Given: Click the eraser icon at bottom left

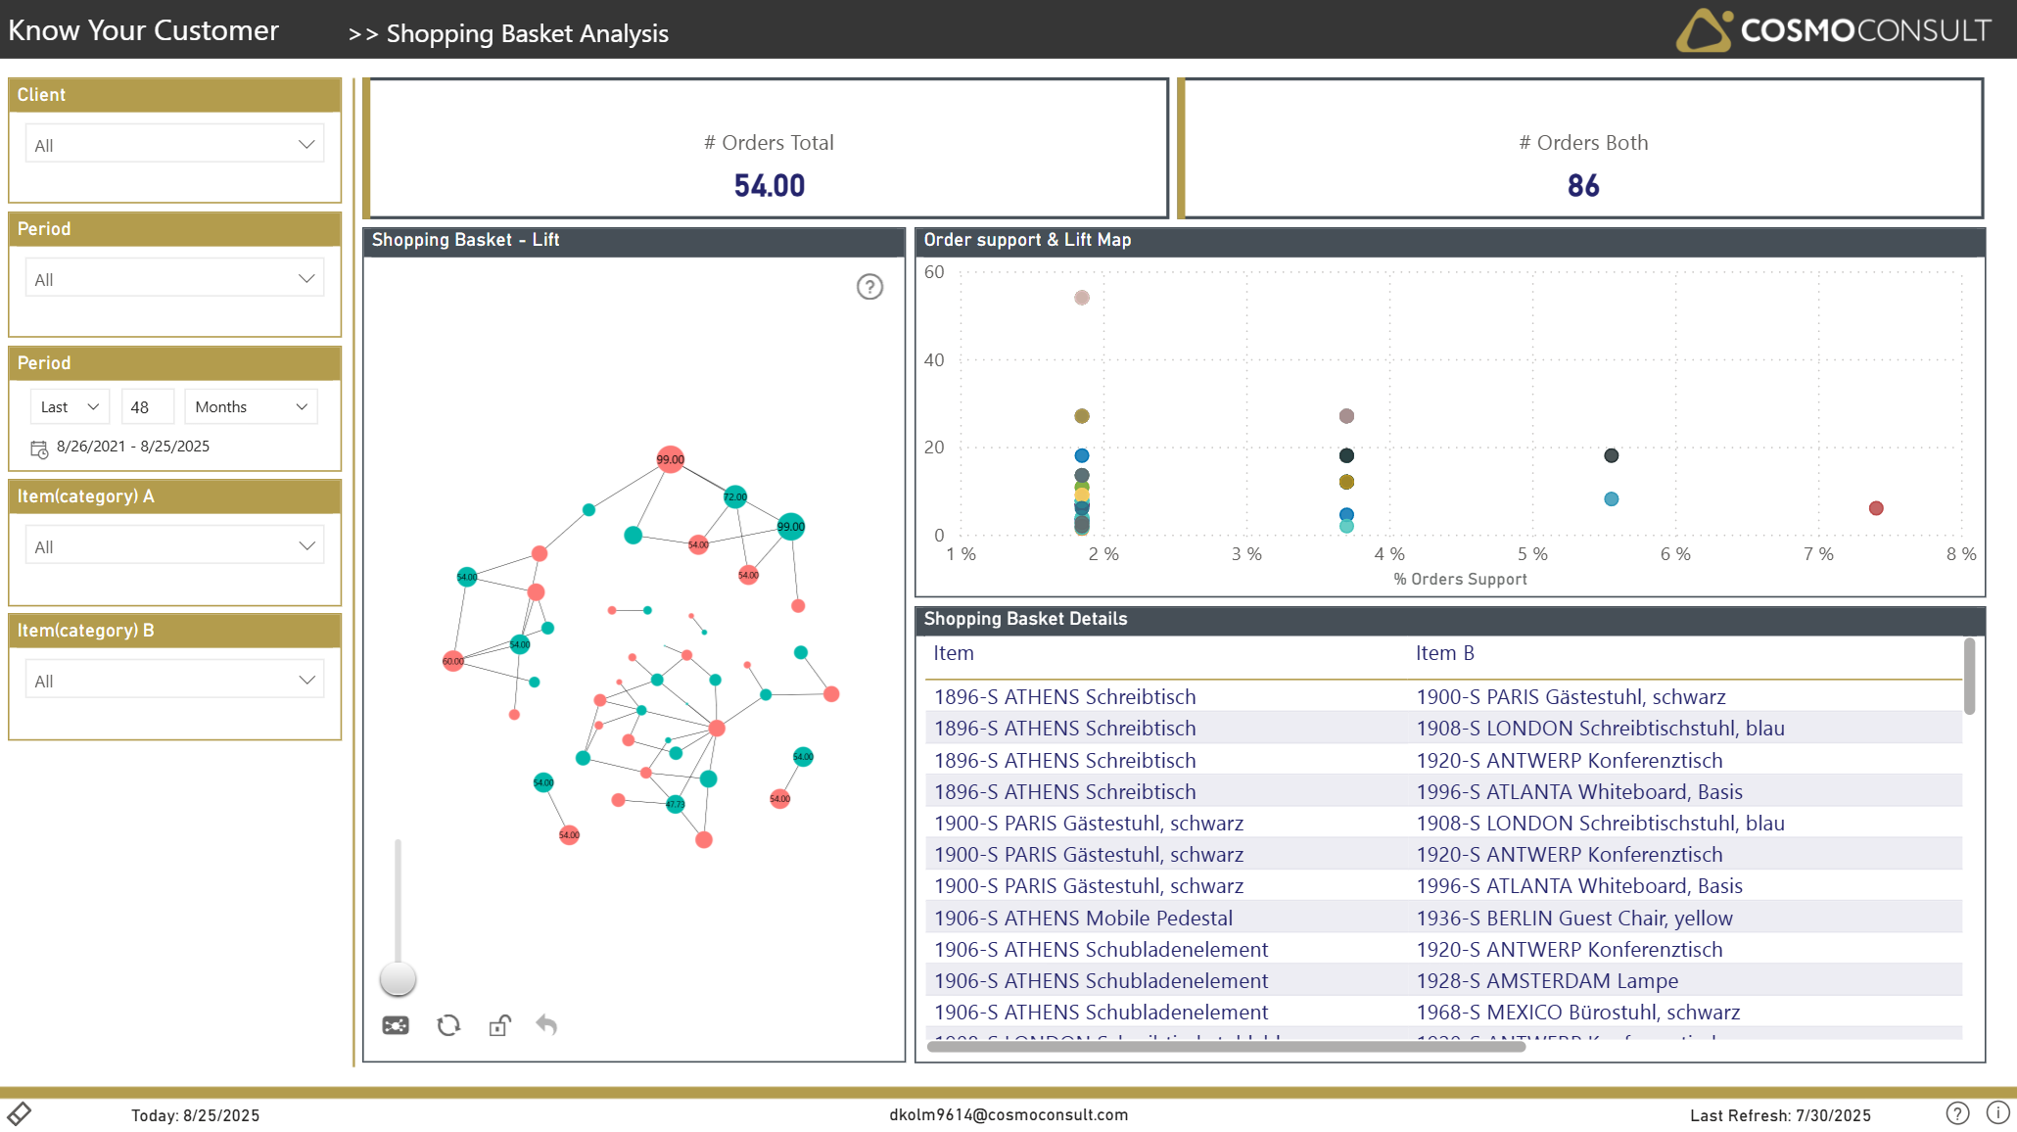Looking at the screenshot, I should [20, 1113].
